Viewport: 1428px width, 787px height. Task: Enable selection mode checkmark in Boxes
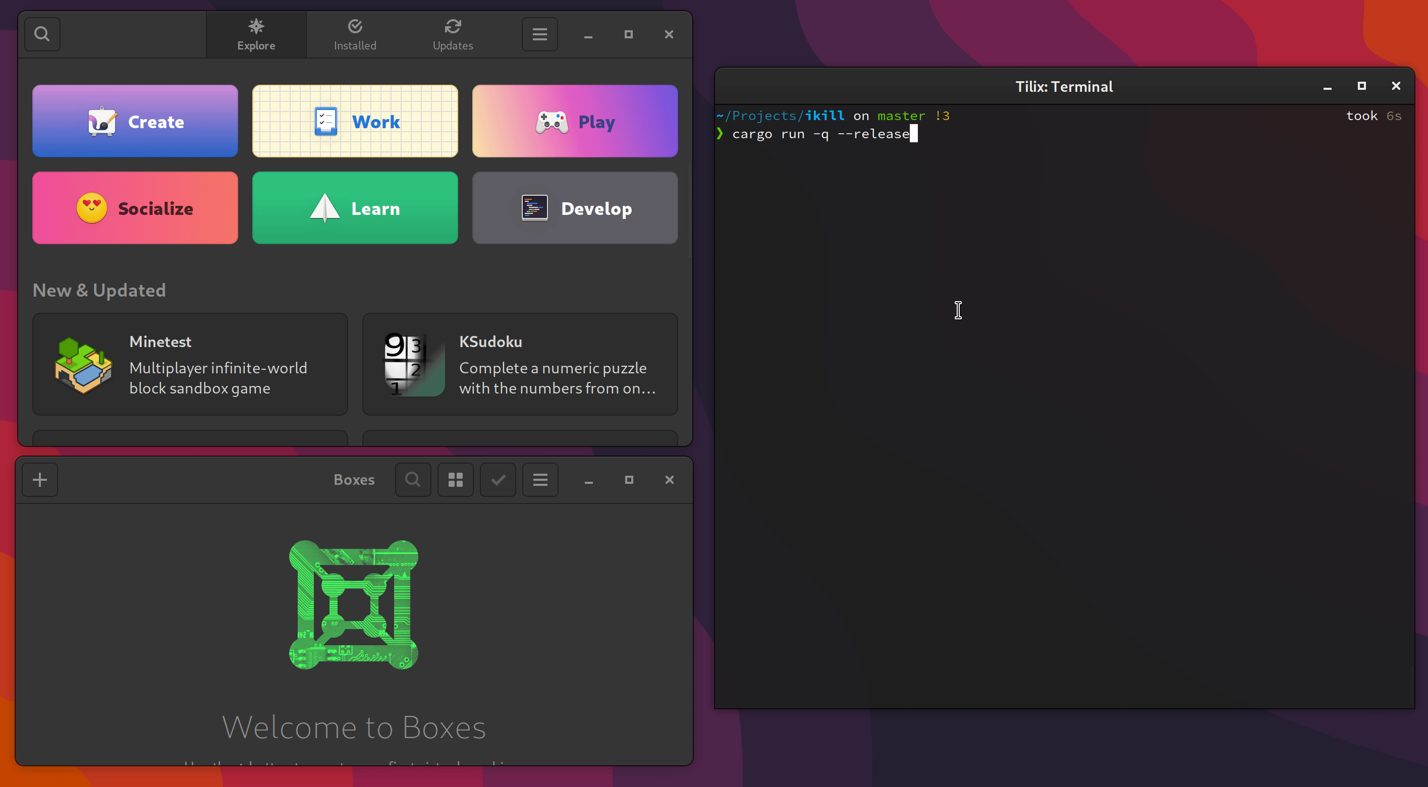[498, 479]
